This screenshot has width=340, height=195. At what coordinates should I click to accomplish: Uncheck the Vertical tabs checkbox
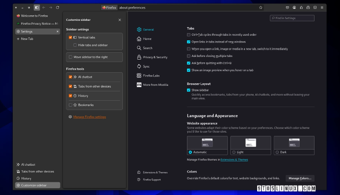71,38
